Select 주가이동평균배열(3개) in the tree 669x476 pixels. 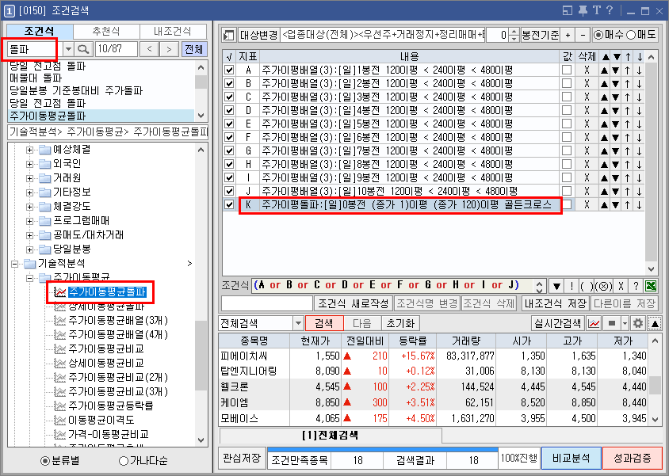[x=118, y=321]
